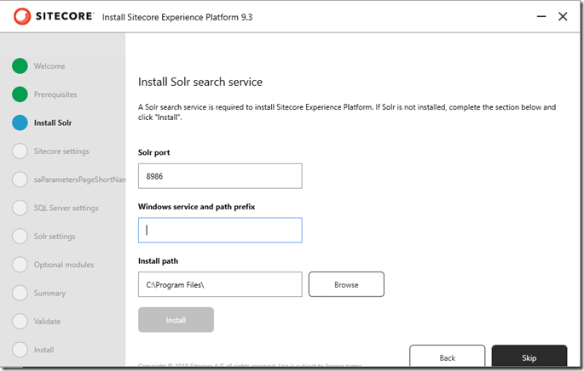Click the 'Solr port' label
The image size is (584, 371).
(153, 152)
